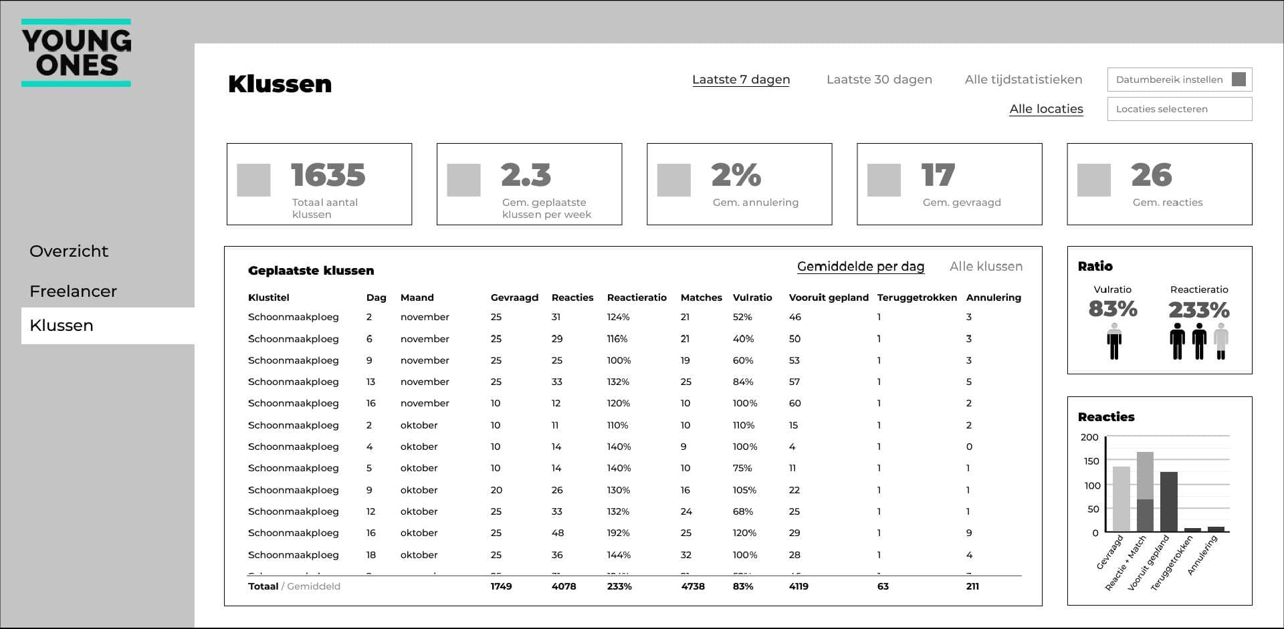Select the Laatste 7 dagen filter
Screen dimensions: 1284x629
740,80
